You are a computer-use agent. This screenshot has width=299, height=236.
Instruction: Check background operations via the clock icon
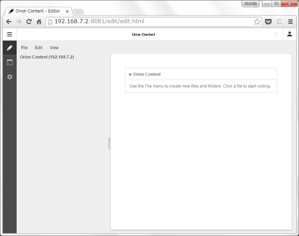(x=276, y=34)
